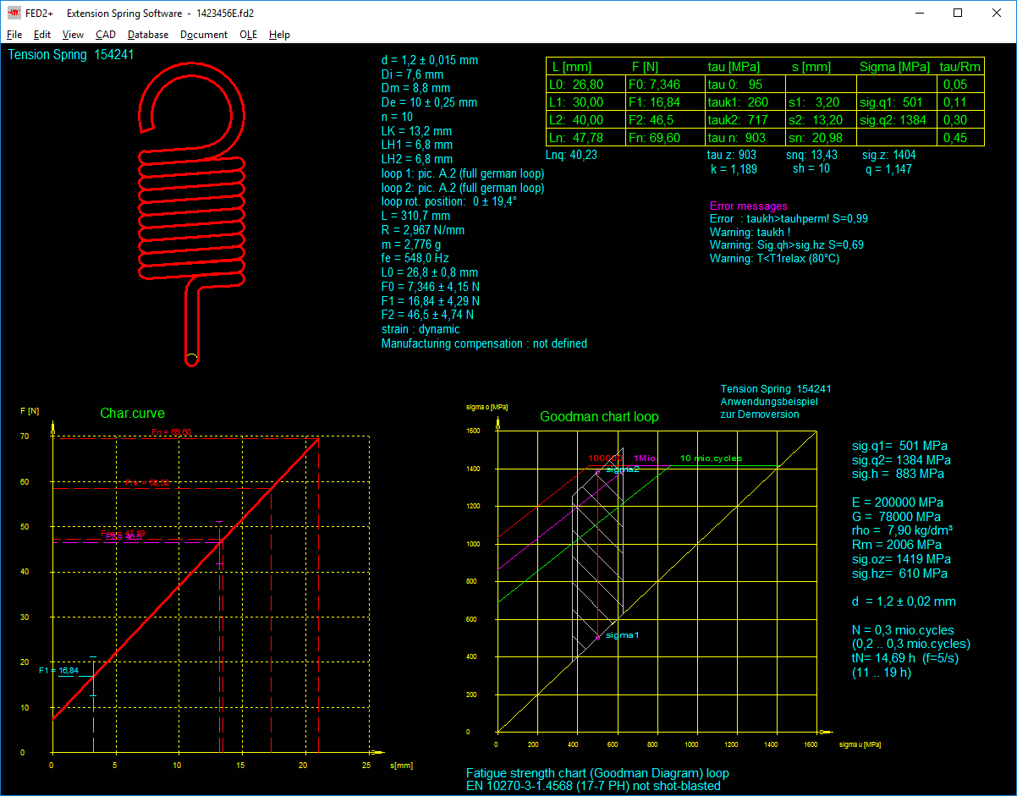The width and height of the screenshot is (1017, 796).
Task: Open the CAD menu
Action: (106, 35)
